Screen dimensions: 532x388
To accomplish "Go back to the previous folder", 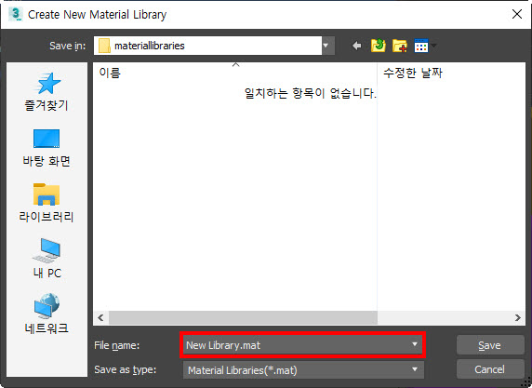I will [356, 46].
